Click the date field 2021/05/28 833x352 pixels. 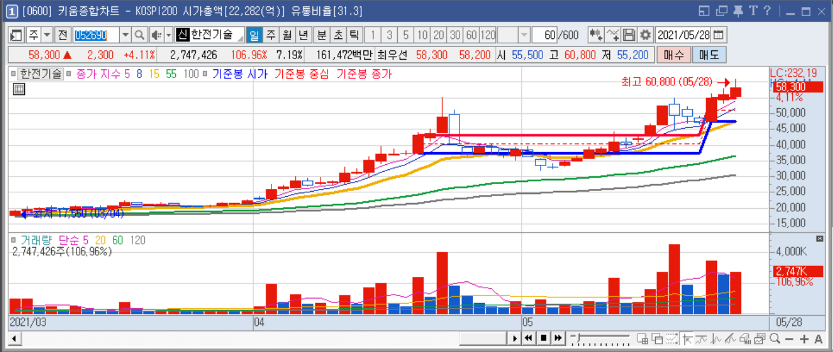[684, 34]
